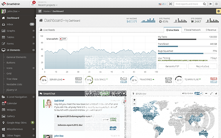
Task: Open the hamburger menu collapse icon
Action: pyautogui.click(x=217, y=4)
